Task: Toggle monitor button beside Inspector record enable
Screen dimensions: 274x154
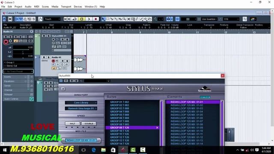Action: click(x=10, y=41)
